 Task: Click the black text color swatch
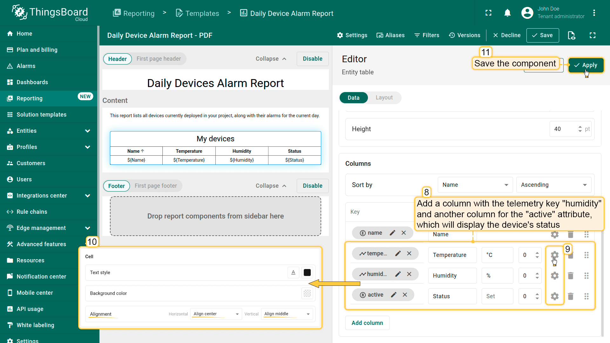307,272
